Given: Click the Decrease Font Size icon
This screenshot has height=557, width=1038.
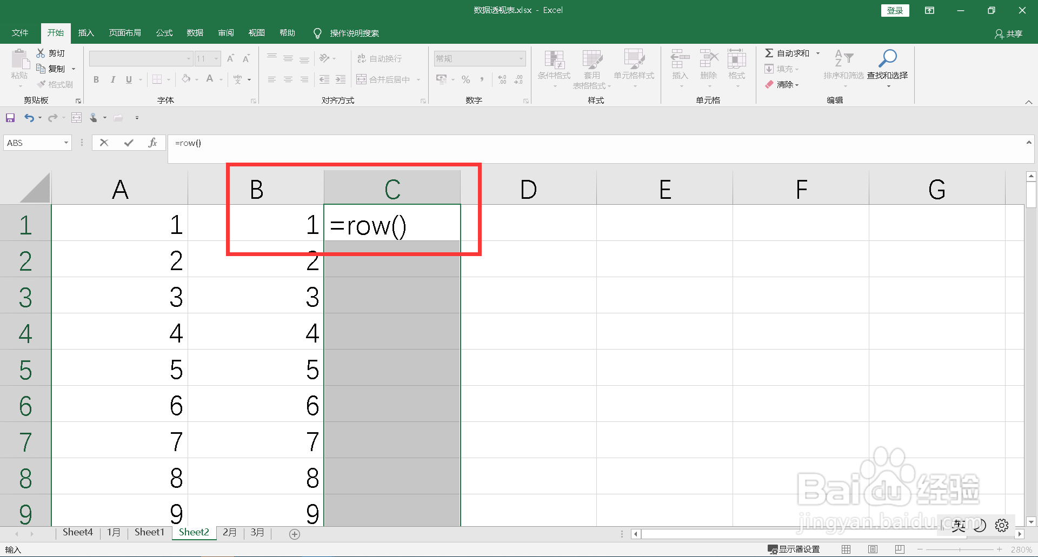Looking at the screenshot, I should click(246, 58).
